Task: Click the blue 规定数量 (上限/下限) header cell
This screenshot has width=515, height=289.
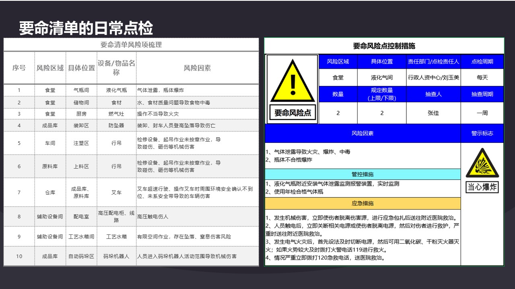Action: tap(382, 94)
